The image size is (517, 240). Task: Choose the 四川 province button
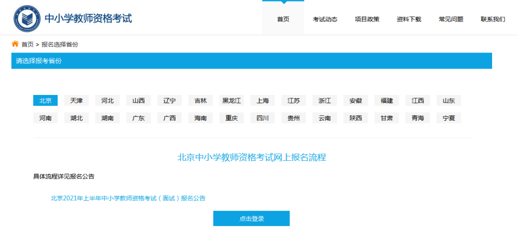pos(263,118)
